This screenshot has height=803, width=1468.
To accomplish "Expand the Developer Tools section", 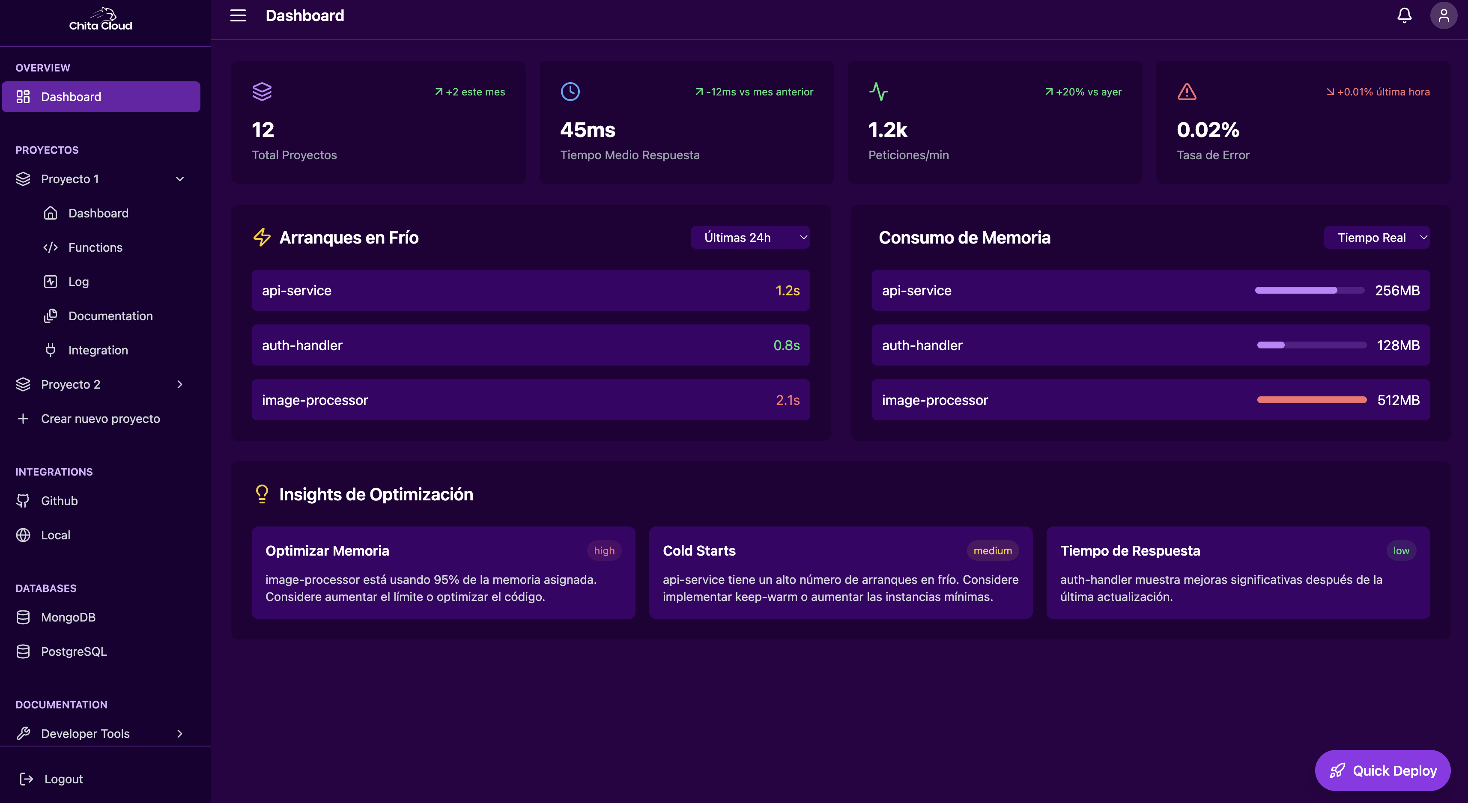I will coord(179,734).
